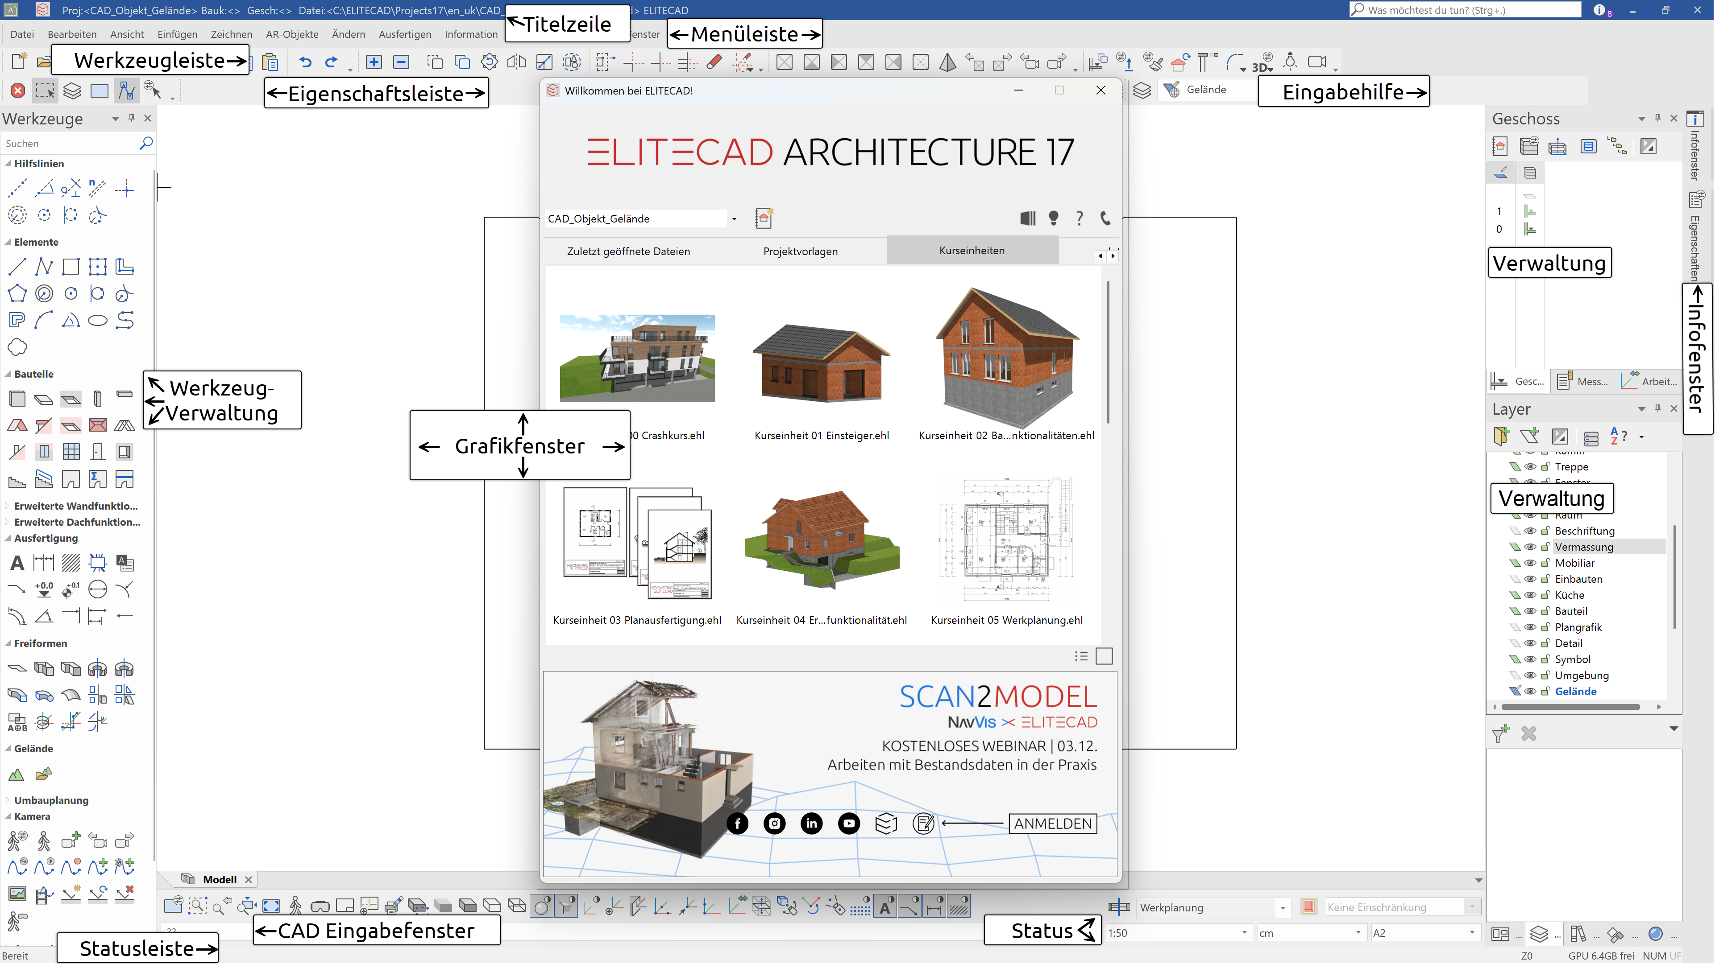Select the terrain tool under Gelände section
1715x964 pixels.
pyautogui.click(x=17, y=774)
